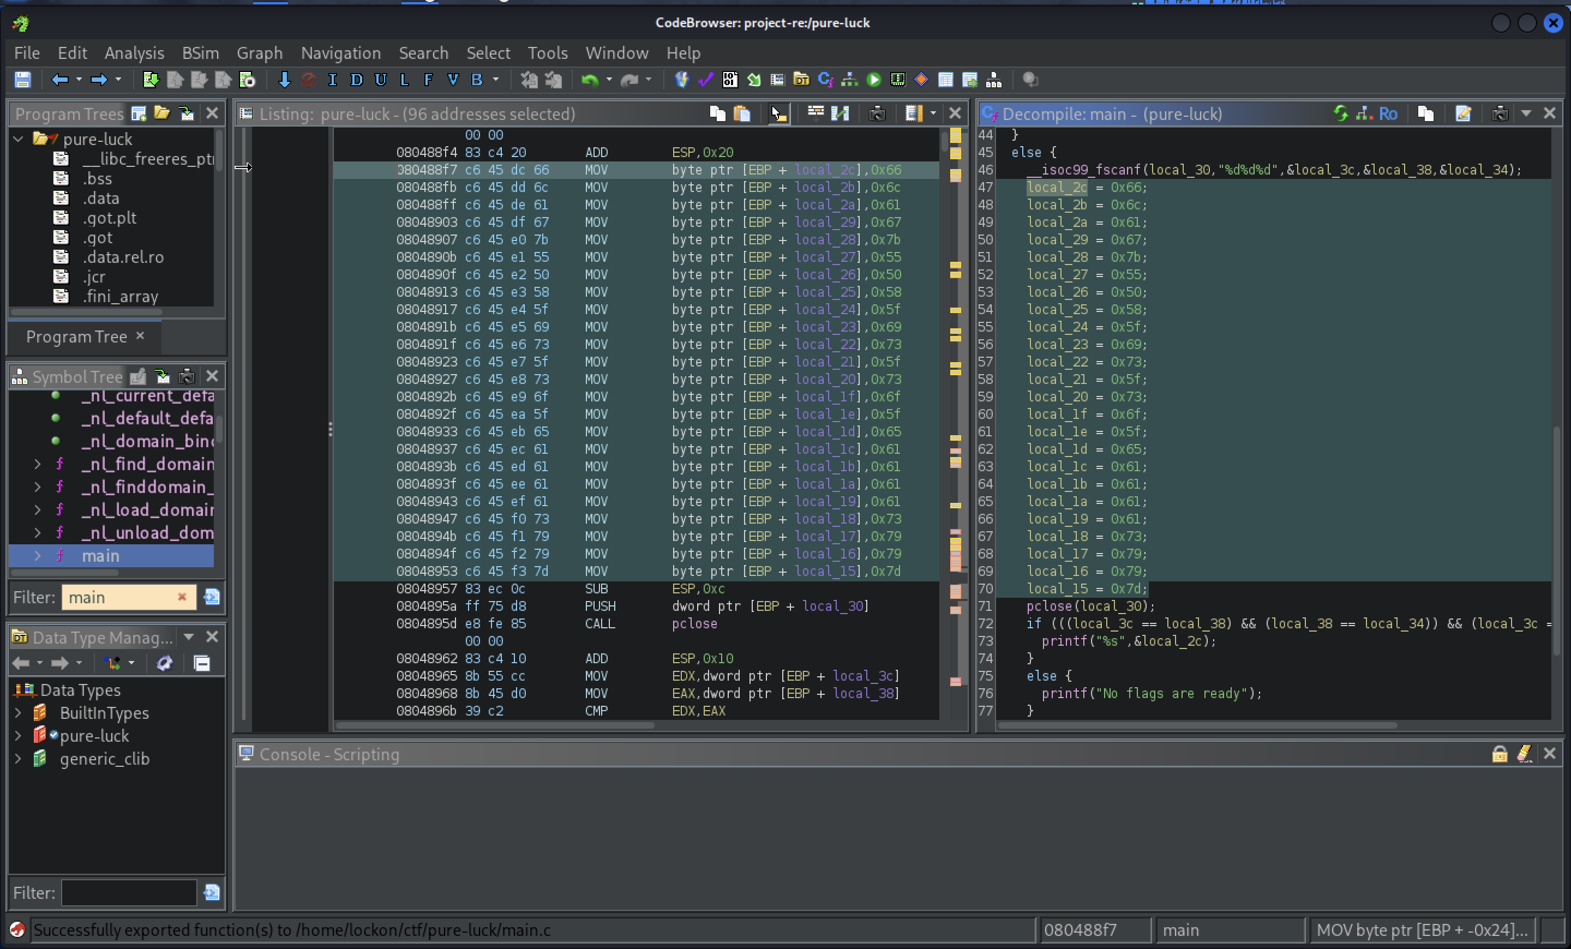Click the Symbol Tree filter options icon
The height and width of the screenshot is (949, 1571).
coord(212,597)
